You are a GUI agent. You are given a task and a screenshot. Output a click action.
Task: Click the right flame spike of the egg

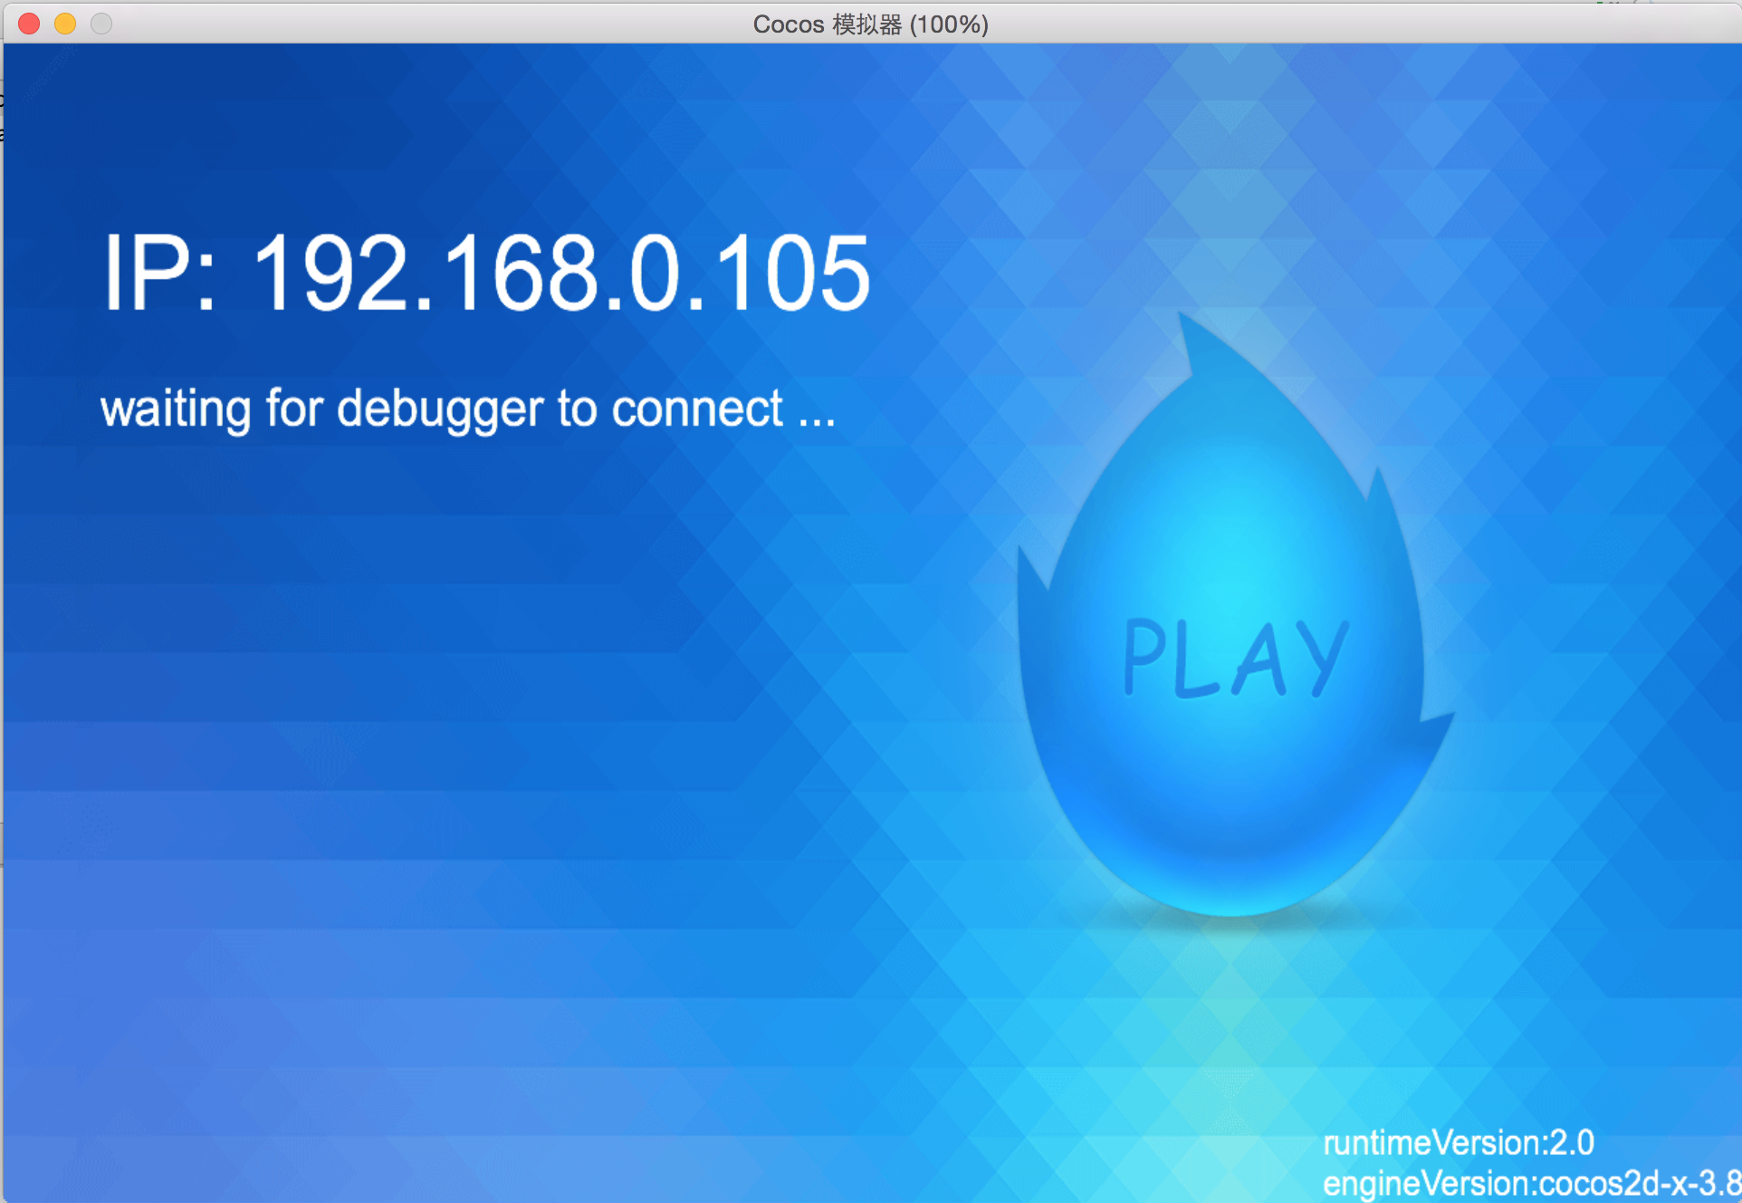1378,489
